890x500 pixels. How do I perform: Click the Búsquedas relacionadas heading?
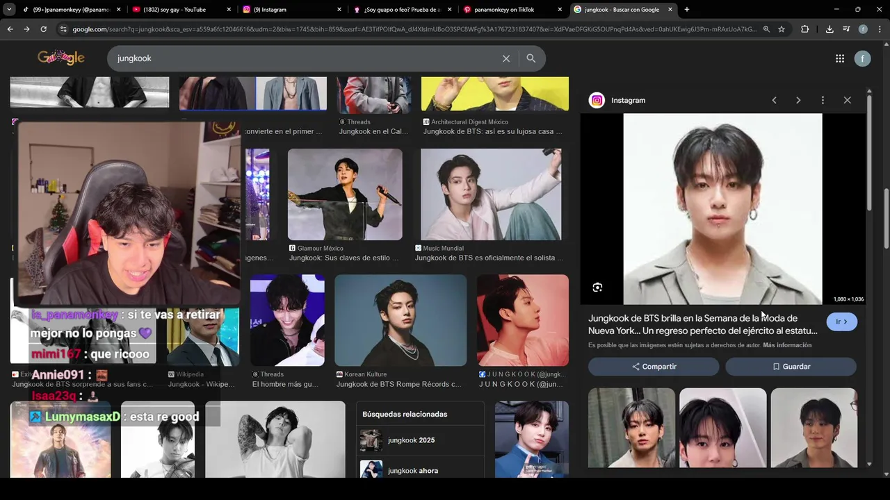(405, 414)
